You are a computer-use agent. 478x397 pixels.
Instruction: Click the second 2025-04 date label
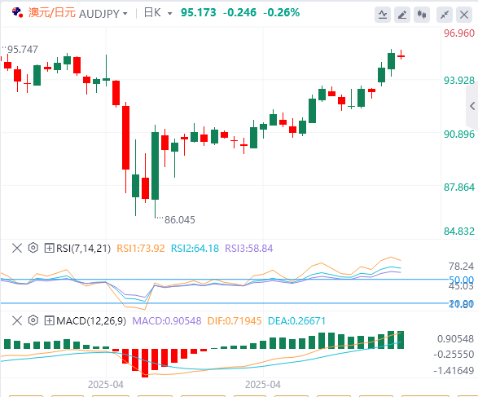(263, 385)
